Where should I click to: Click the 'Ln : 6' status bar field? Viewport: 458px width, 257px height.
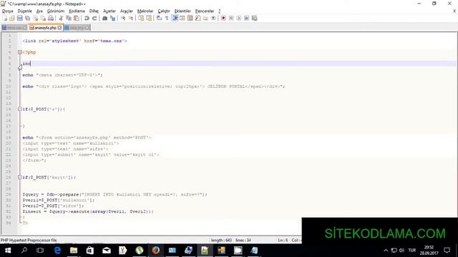[x=283, y=240]
